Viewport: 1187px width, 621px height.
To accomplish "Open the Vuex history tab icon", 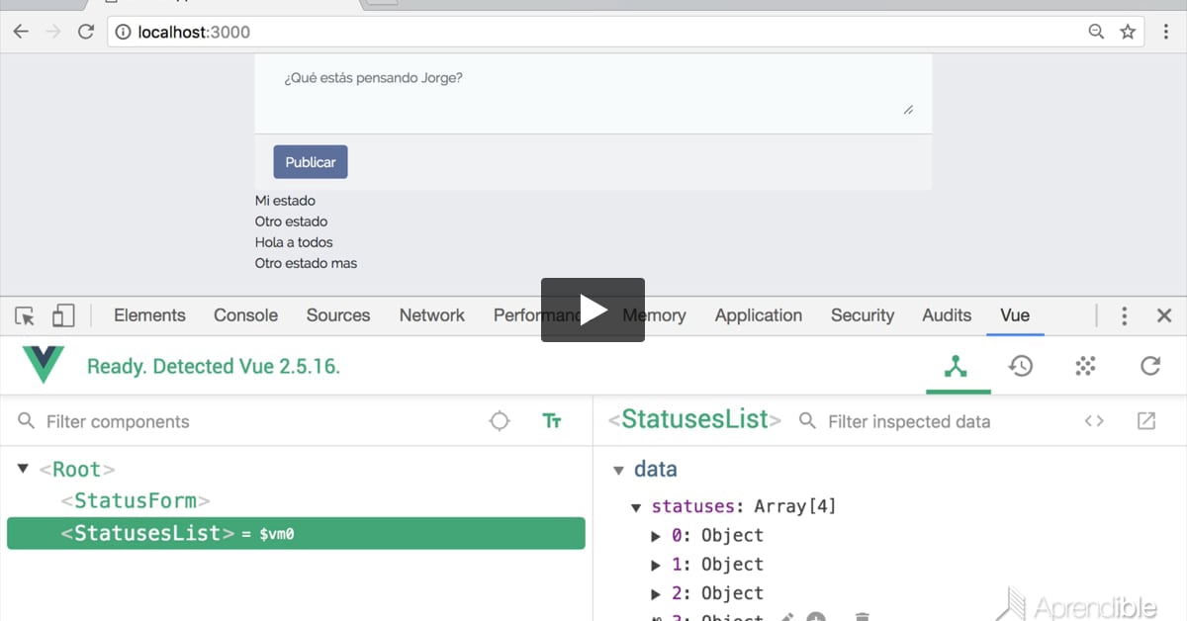I will coord(1021,366).
